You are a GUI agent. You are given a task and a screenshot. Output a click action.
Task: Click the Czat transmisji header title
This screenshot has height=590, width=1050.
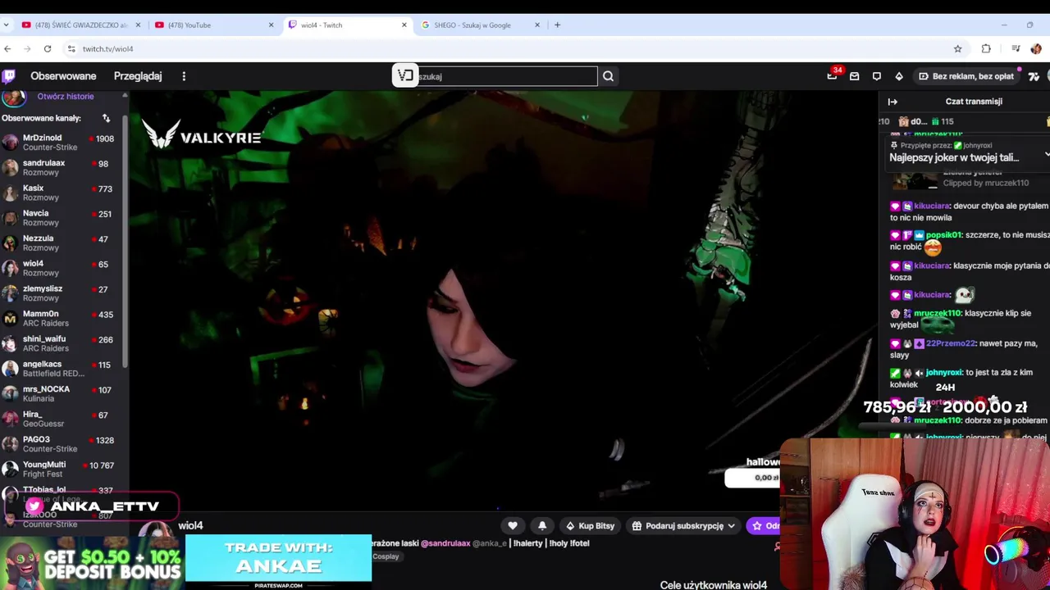pos(974,102)
